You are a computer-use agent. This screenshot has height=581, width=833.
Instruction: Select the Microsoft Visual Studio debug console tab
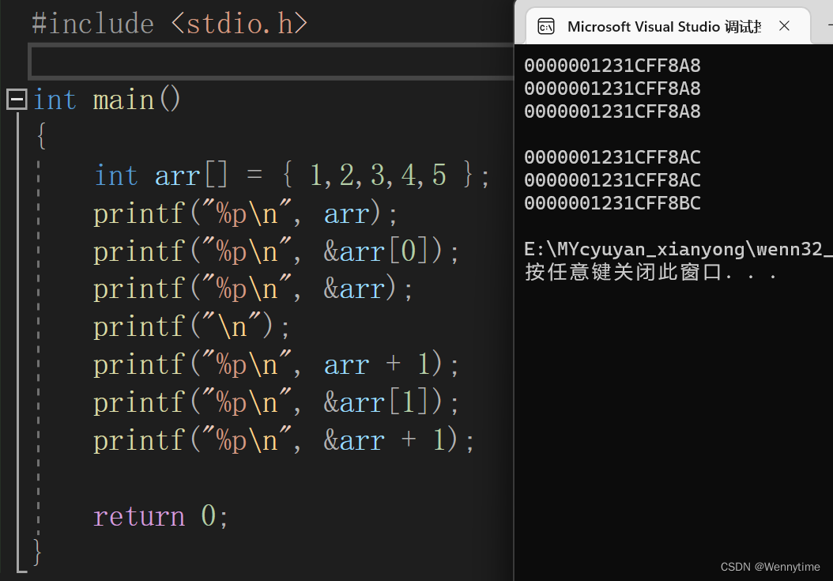668,26
